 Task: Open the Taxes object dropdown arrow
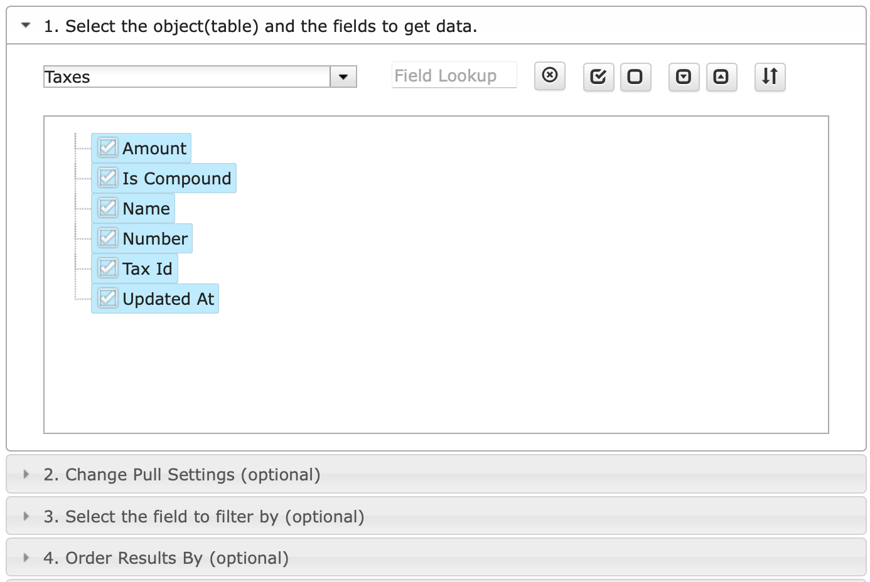(x=343, y=77)
